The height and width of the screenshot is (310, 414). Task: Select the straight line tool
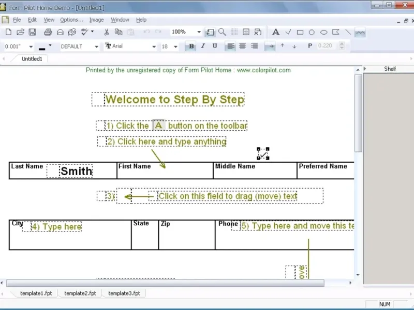tap(348, 32)
